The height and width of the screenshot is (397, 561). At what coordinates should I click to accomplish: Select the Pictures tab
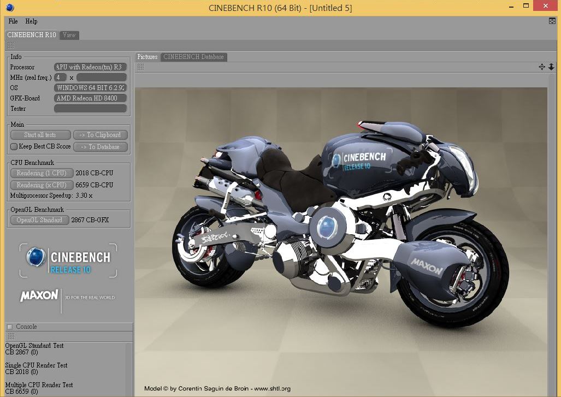(147, 57)
